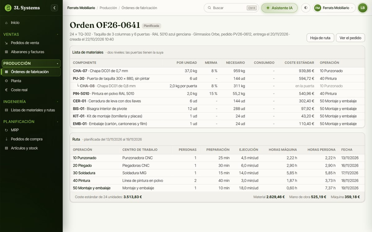This screenshot has width=372, height=232.
Task: Click the Planta gear icon
Action: 7,81
